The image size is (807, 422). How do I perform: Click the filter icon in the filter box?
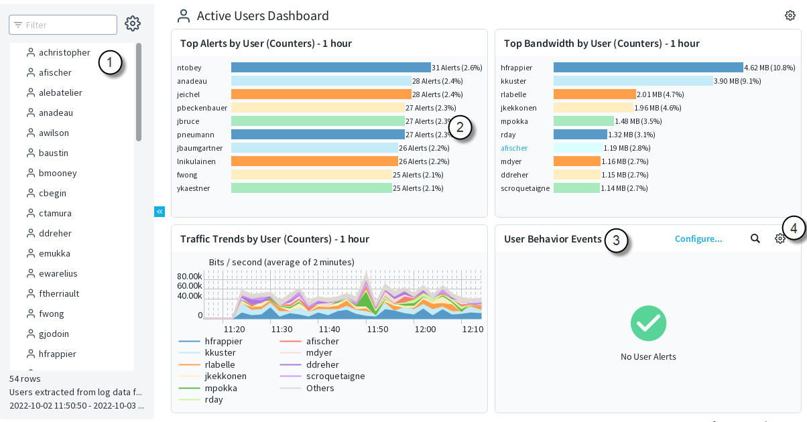(18, 25)
